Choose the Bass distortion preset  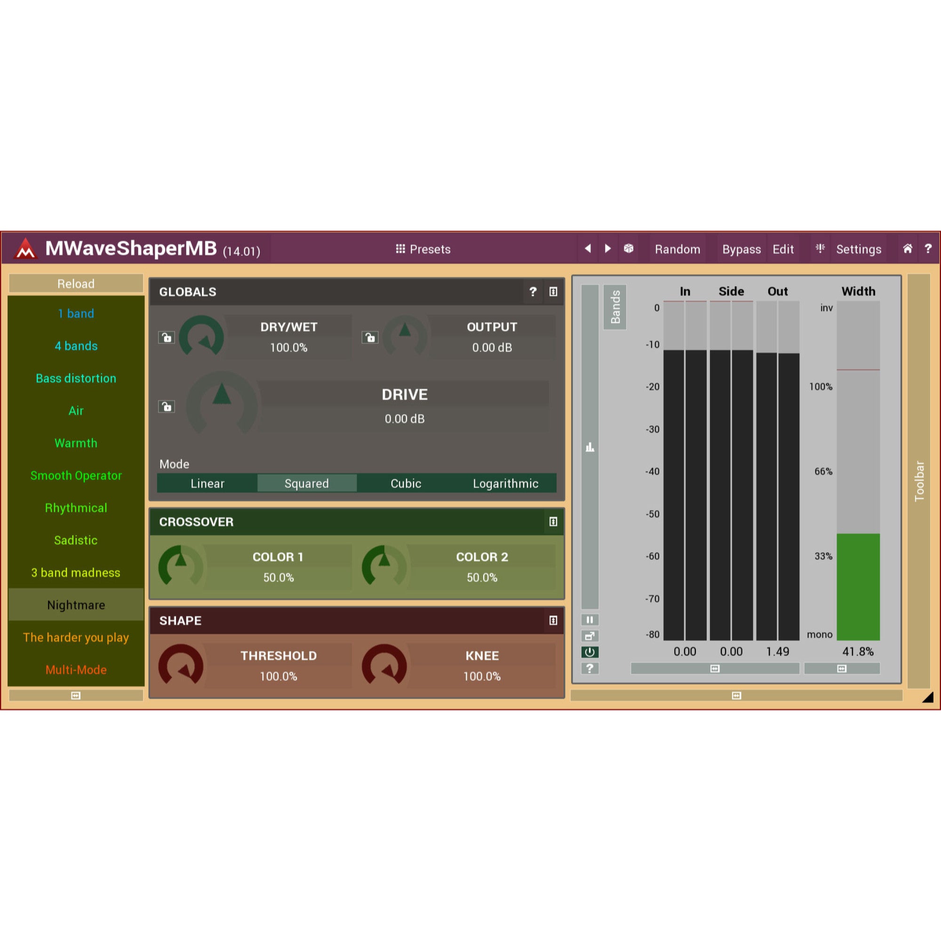(x=76, y=378)
